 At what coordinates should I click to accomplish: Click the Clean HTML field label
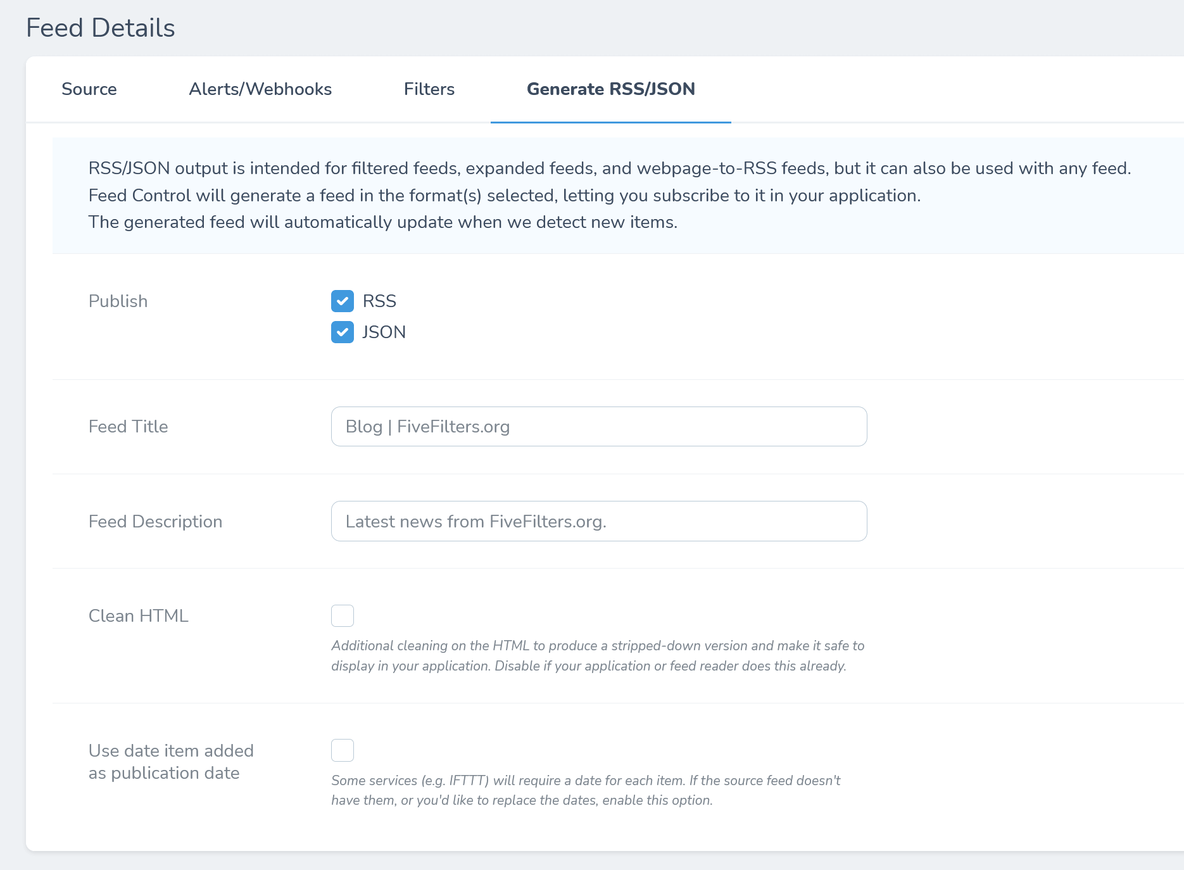point(139,616)
